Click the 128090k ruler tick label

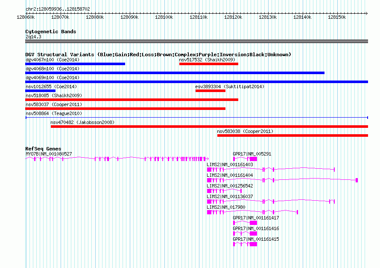(x=129, y=17)
